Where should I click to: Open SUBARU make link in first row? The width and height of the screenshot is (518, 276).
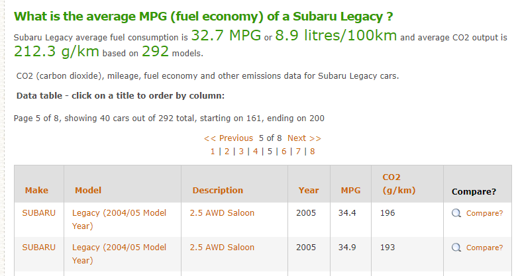(38, 213)
